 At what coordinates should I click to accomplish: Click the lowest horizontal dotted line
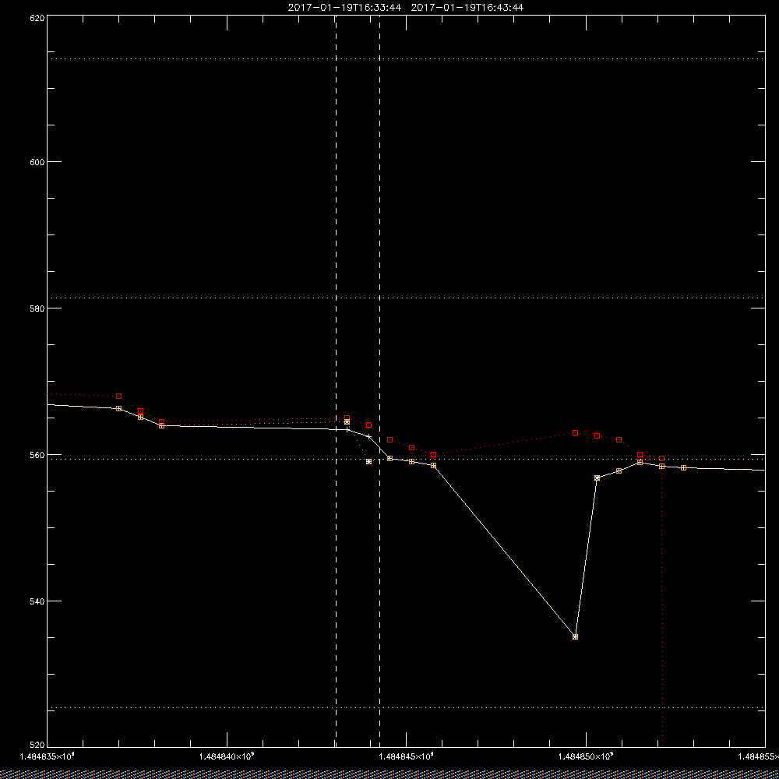(x=407, y=707)
